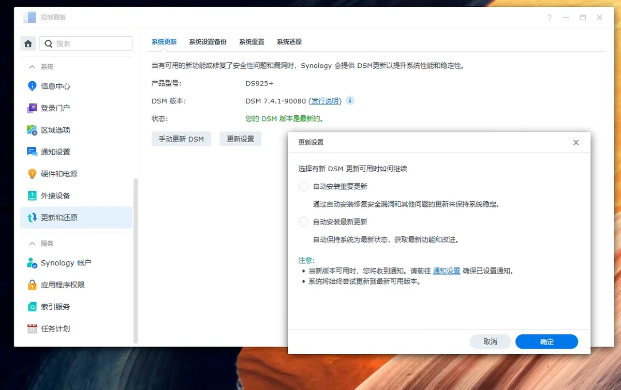Click the 信息中心 info icon
The height and width of the screenshot is (390, 621).
tap(32, 86)
